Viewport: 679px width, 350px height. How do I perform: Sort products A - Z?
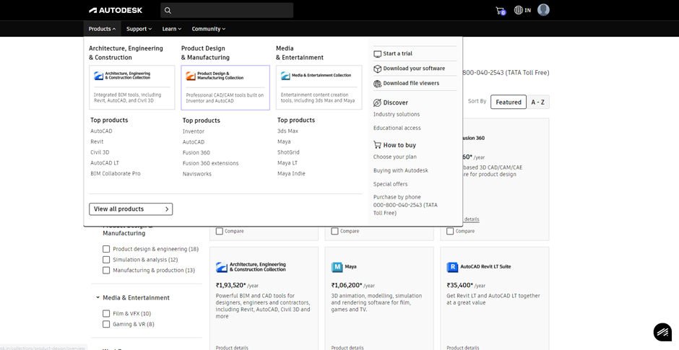point(538,102)
